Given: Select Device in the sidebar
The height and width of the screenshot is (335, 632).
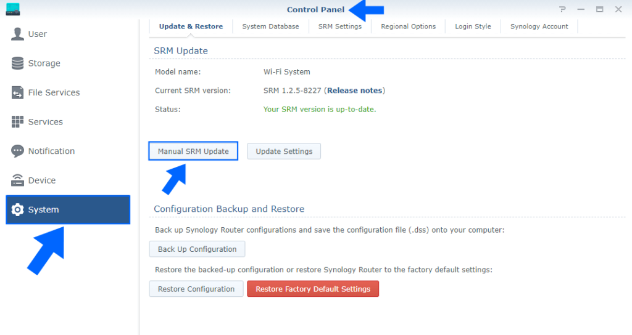Looking at the screenshot, I should [x=68, y=180].
